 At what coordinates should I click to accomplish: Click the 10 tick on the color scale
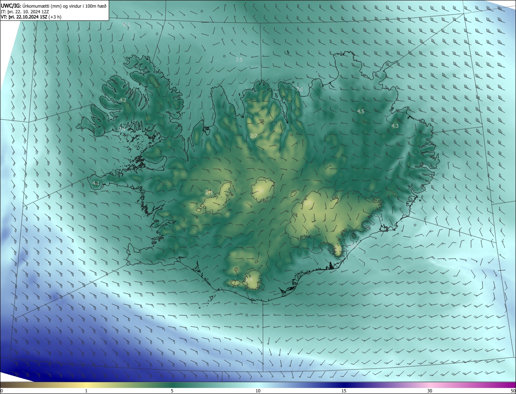[x=258, y=391]
